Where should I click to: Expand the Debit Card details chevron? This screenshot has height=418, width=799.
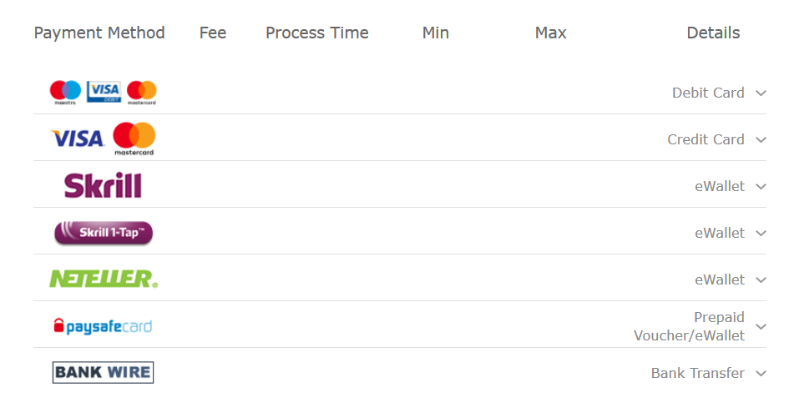(x=761, y=93)
